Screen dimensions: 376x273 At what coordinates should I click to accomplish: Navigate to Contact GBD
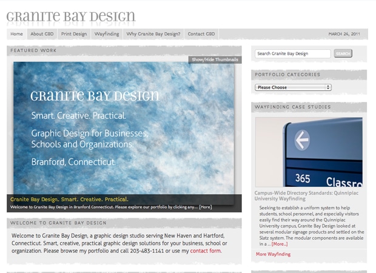pos(201,34)
